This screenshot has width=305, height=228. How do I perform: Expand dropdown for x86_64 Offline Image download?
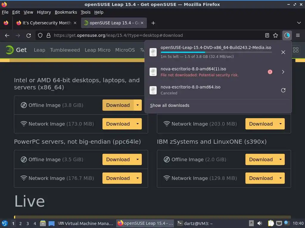(138, 105)
